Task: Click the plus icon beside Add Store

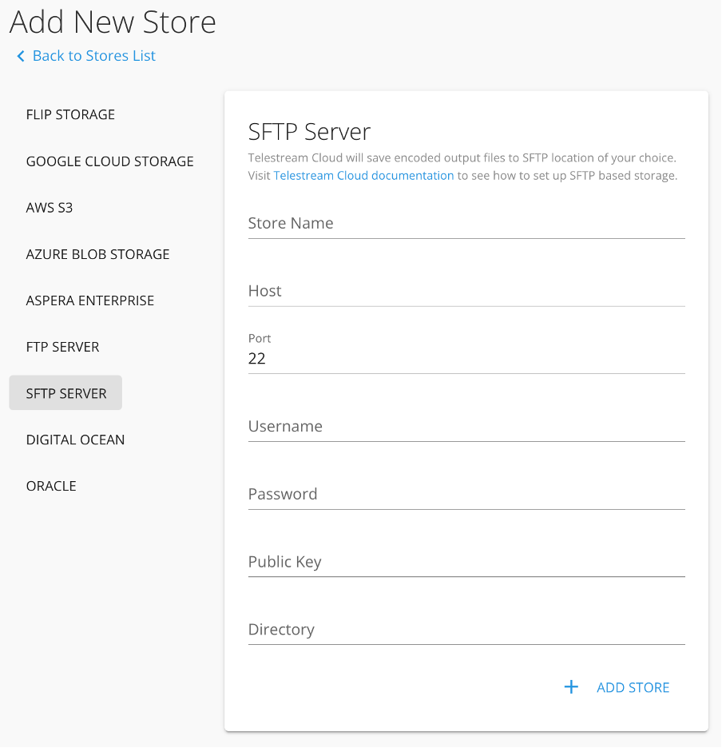Action: click(x=571, y=687)
